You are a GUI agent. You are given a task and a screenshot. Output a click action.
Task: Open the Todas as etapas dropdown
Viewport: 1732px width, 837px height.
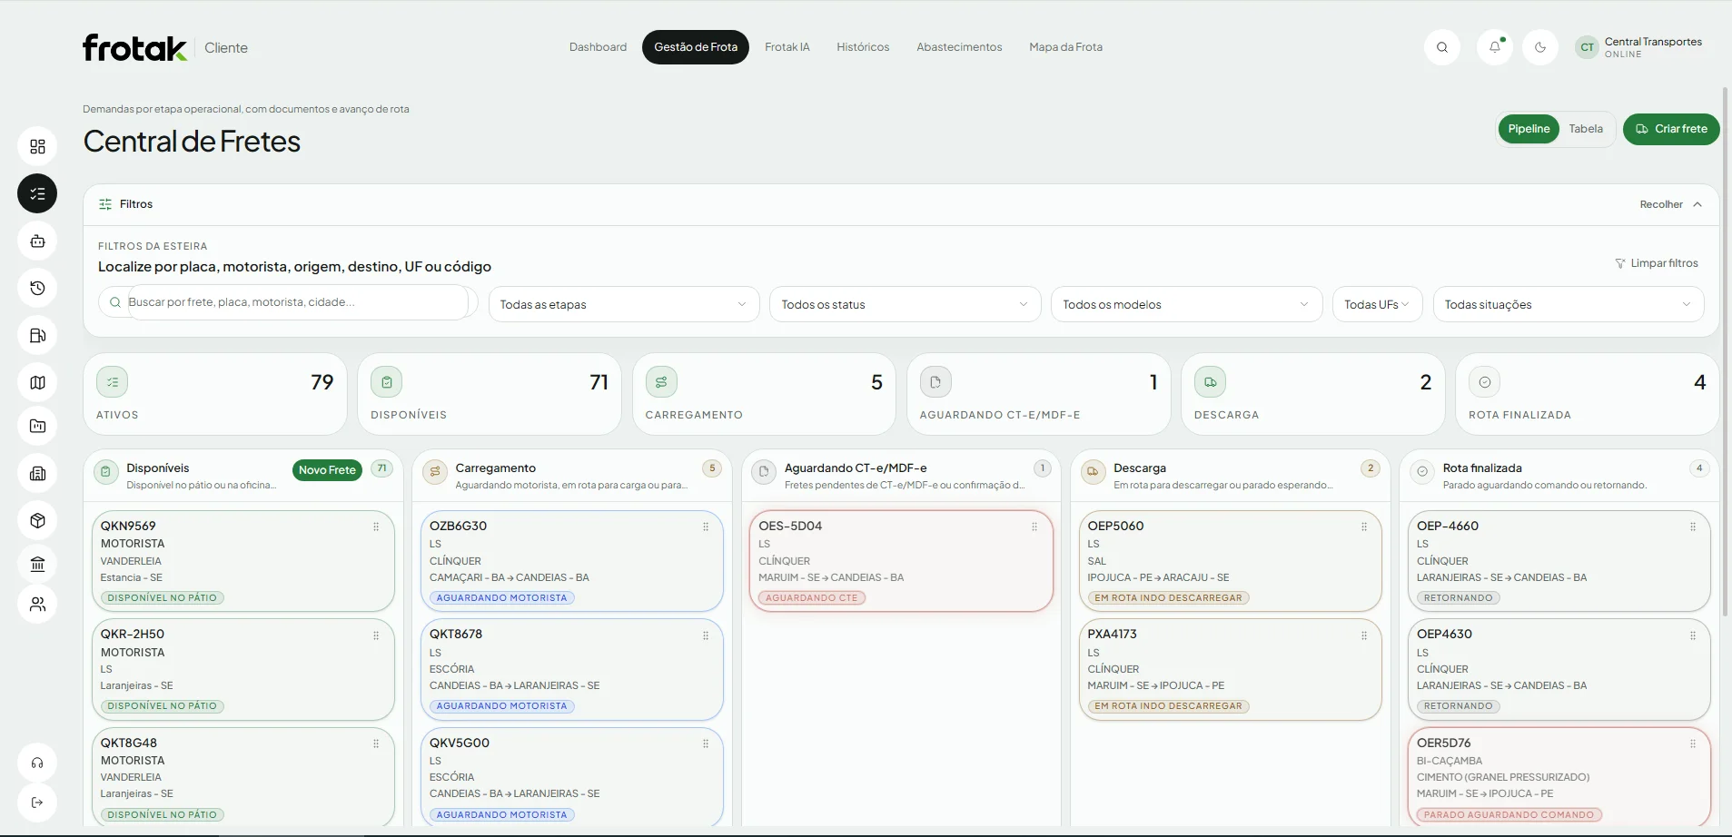624,304
